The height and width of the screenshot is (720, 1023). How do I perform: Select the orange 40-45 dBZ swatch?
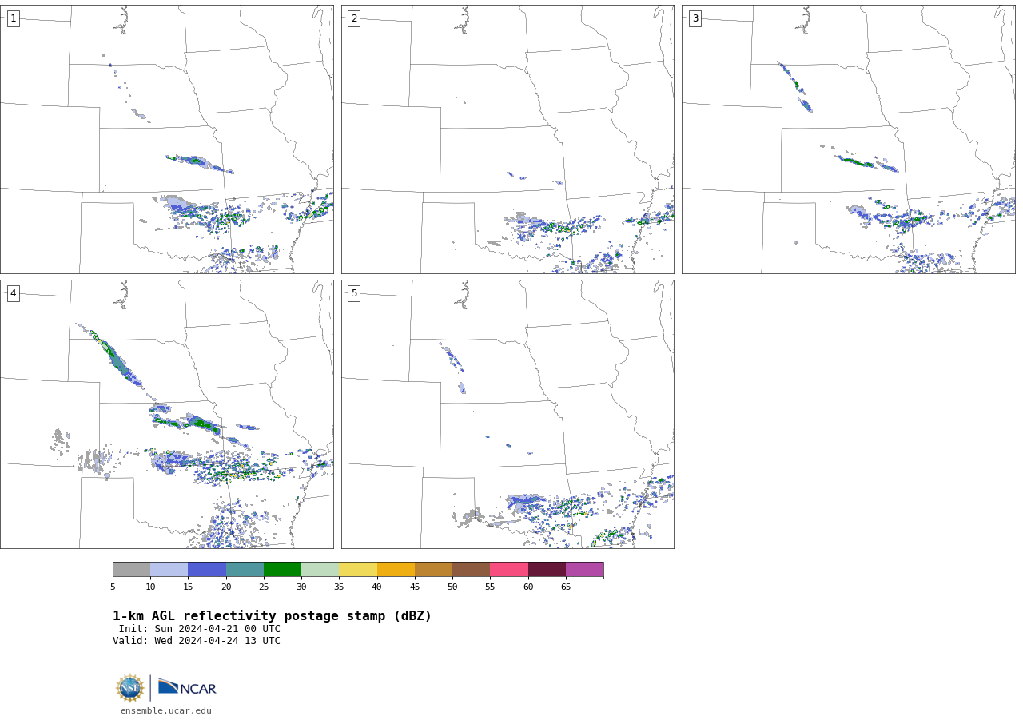396,570
